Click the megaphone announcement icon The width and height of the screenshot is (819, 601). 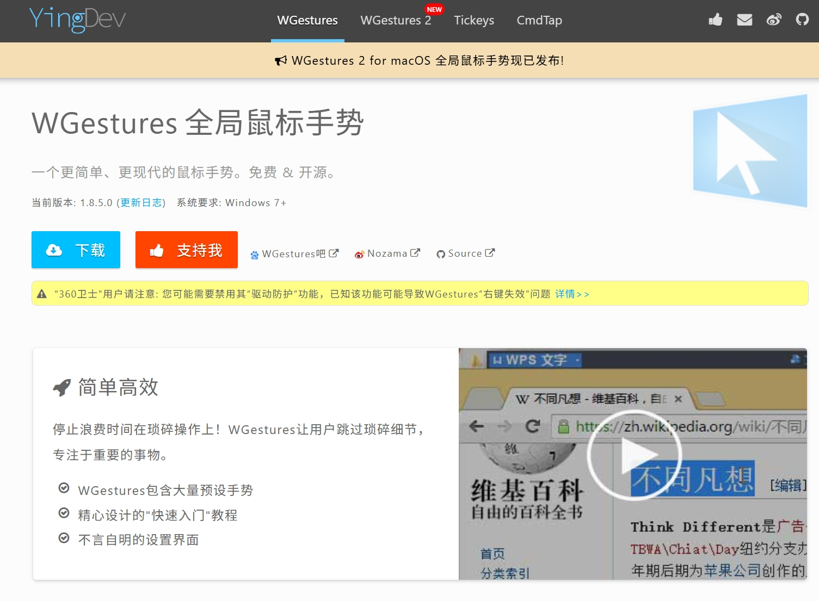click(x=281, y=61)
